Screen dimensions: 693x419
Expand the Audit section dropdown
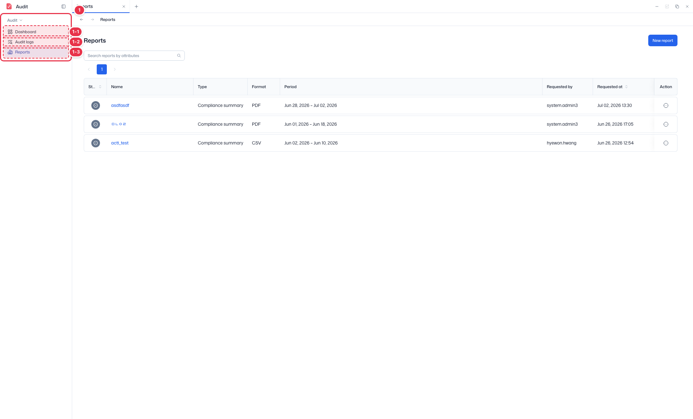(15, 20)
